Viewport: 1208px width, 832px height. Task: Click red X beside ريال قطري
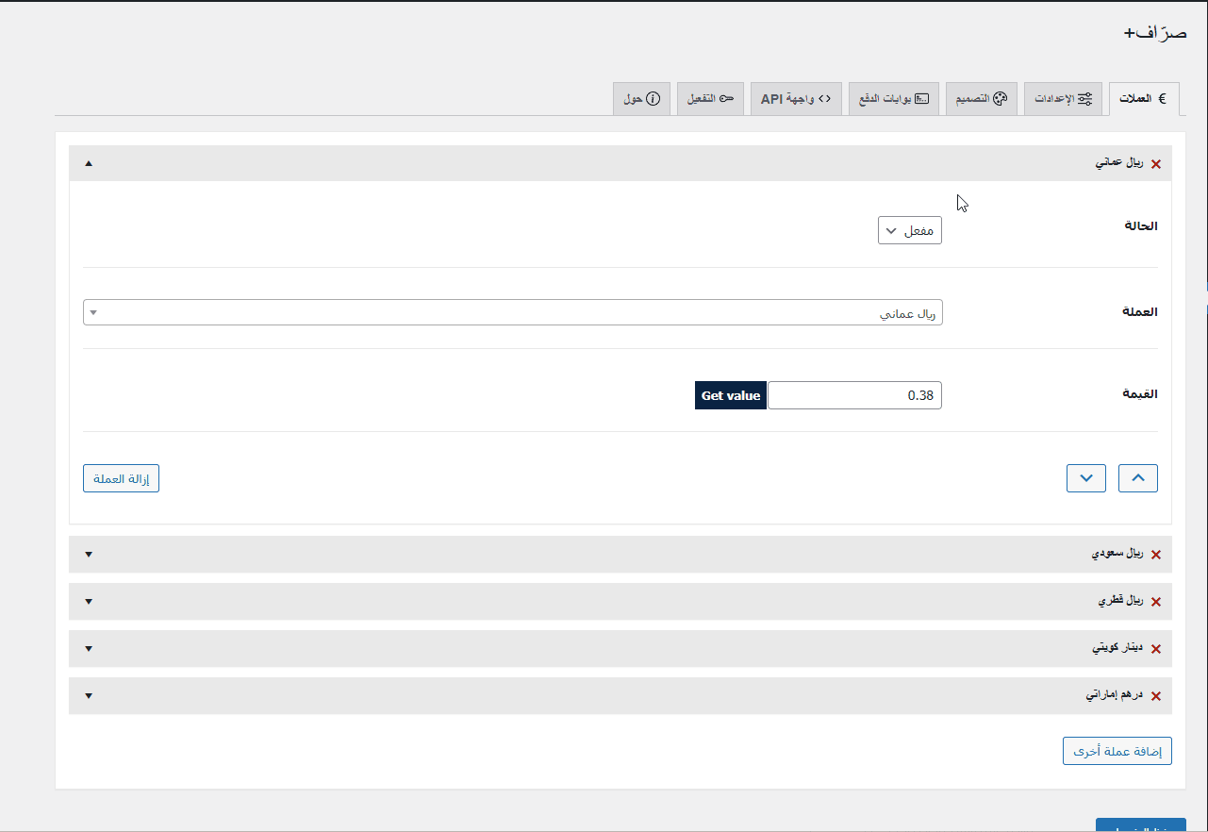tap(1156, 602)
